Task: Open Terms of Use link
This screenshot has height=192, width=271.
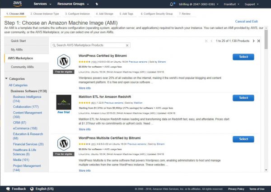Action: tap(257, 189)
